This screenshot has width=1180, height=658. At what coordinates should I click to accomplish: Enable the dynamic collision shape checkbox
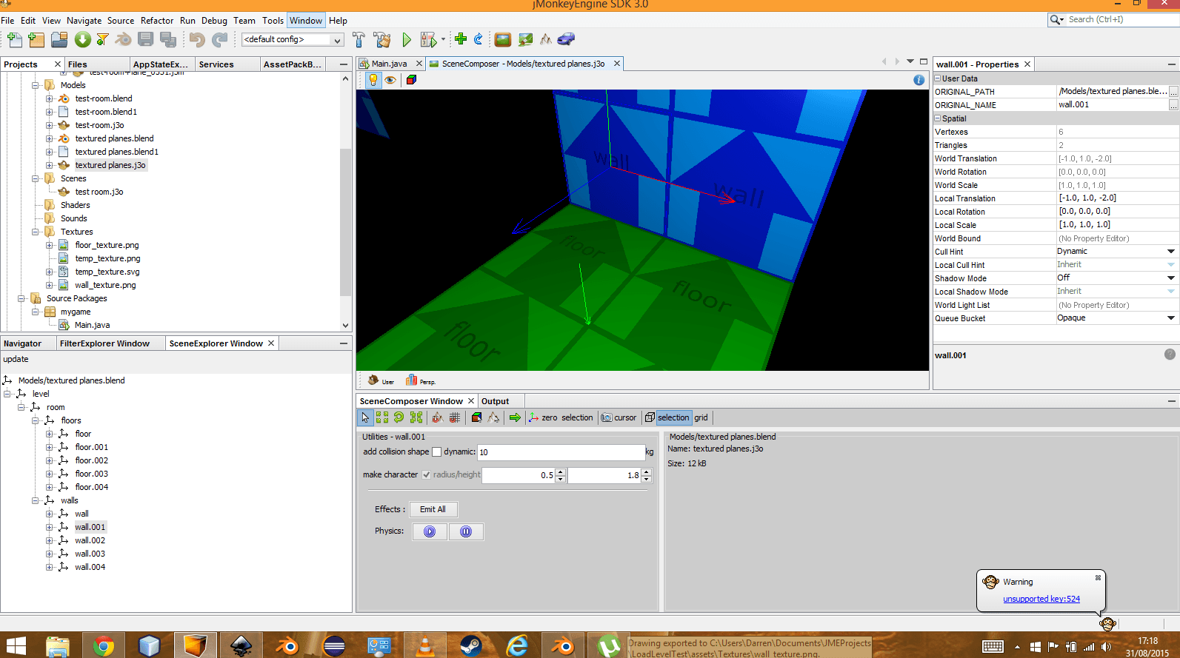pyautogui.click(x=436, y=451)
